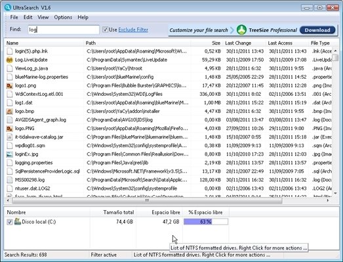Viewport: 343px width, 262px height.
Task: Click the ViewLog_p.java file icon
Action: tap(9, 68)
